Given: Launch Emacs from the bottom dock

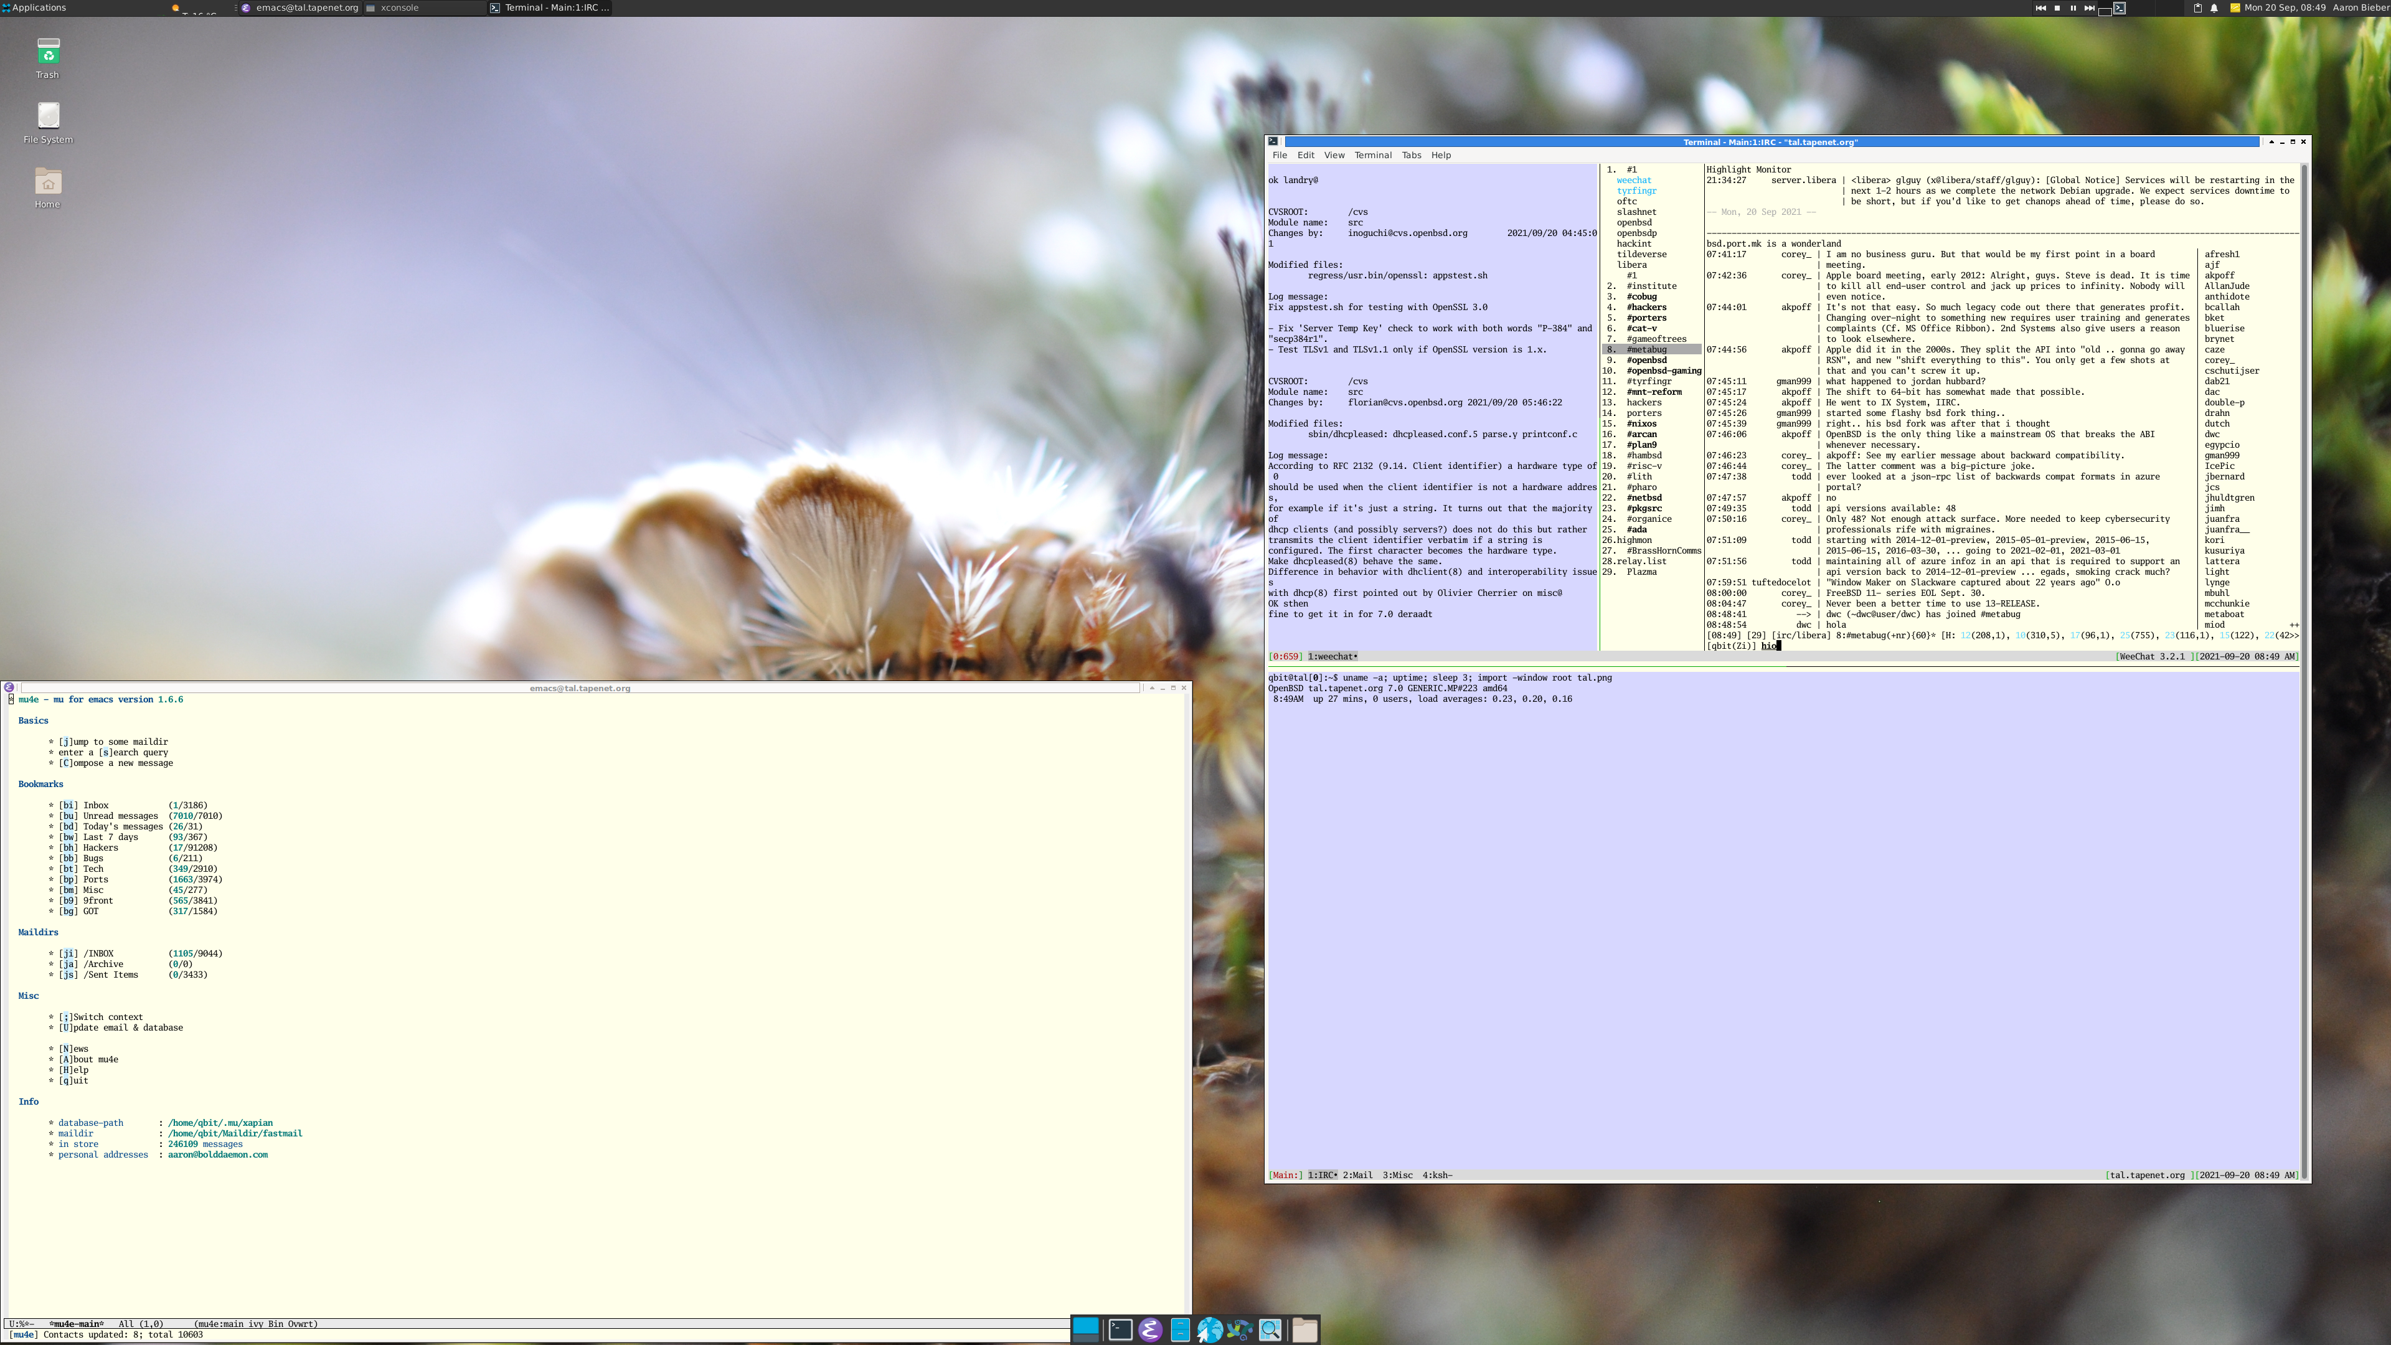Looking at the screenshot, I should coord(1150,1329).
